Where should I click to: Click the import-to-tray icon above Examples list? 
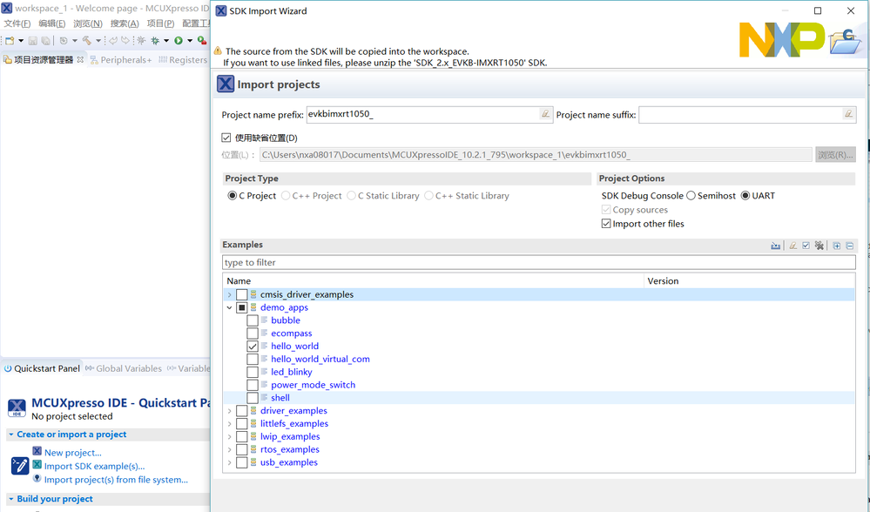(776, 246)
